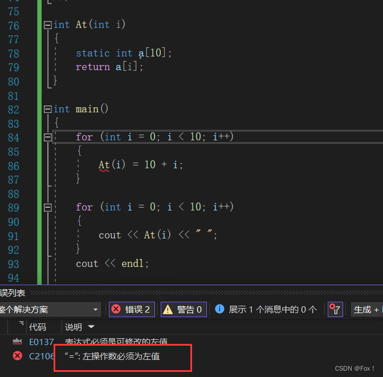
Task: Click the error list filter funnel icon
Action: click(x=335, y=309)
